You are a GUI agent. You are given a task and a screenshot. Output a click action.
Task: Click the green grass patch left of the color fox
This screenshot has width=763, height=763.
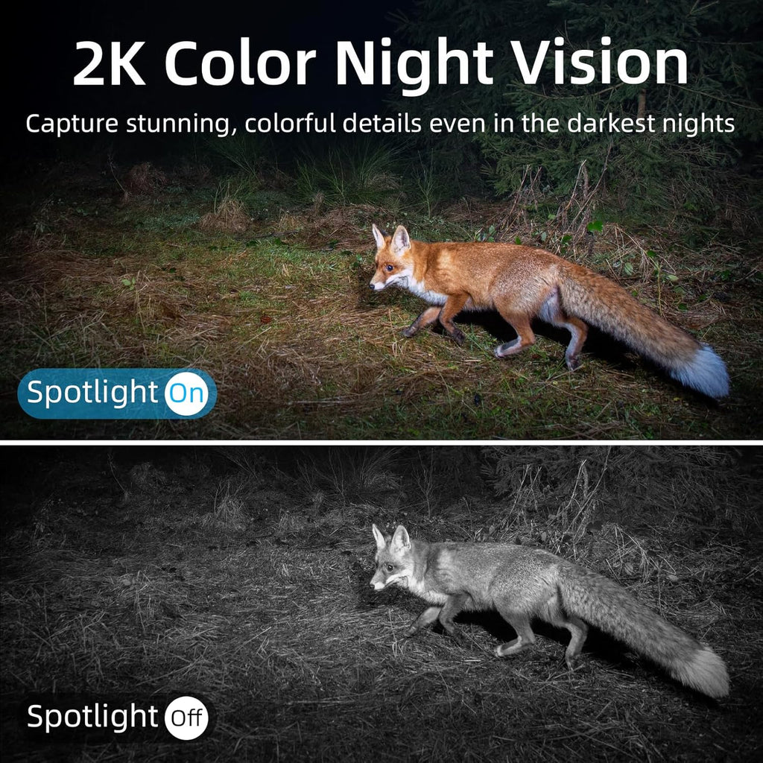click(273, 273)
